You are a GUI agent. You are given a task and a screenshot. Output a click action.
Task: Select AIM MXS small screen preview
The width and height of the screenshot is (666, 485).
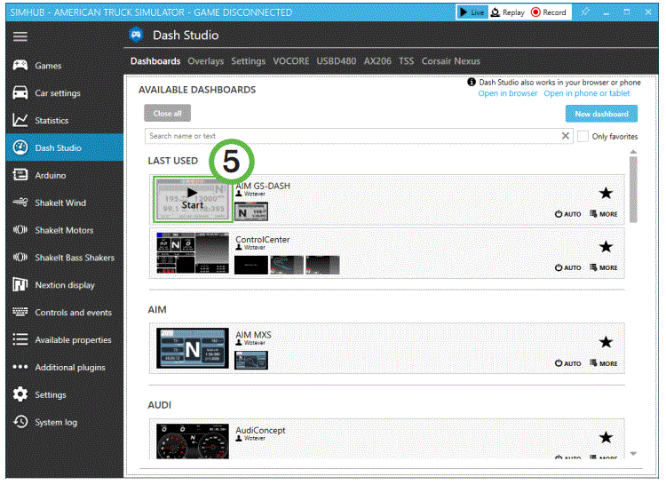251,360
